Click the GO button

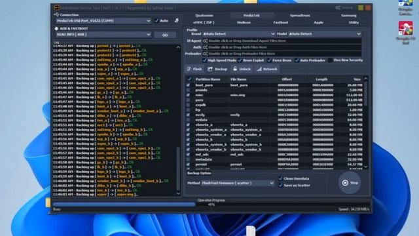pos(165,35)
